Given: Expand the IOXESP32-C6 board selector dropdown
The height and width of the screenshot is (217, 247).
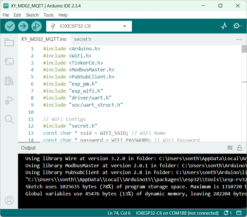Looking at the screenshot, I should (x=89, y=26).
